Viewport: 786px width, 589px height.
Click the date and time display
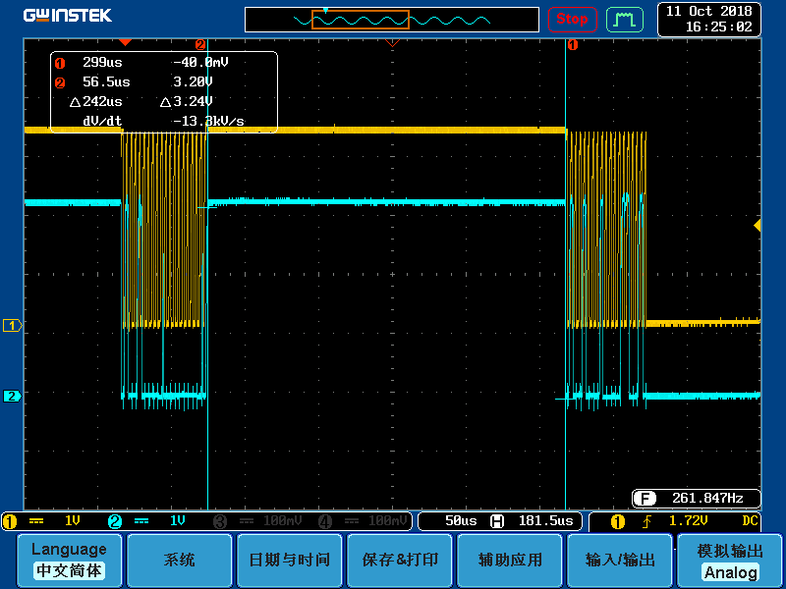(x=708, y=19)
